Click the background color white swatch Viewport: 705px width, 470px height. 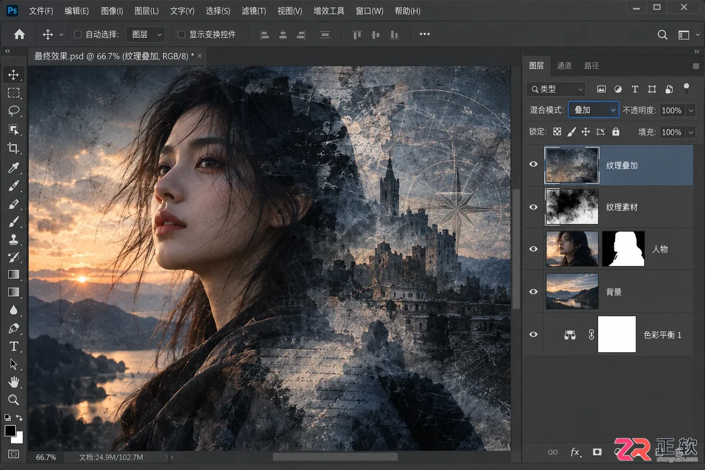coord(19,438)
